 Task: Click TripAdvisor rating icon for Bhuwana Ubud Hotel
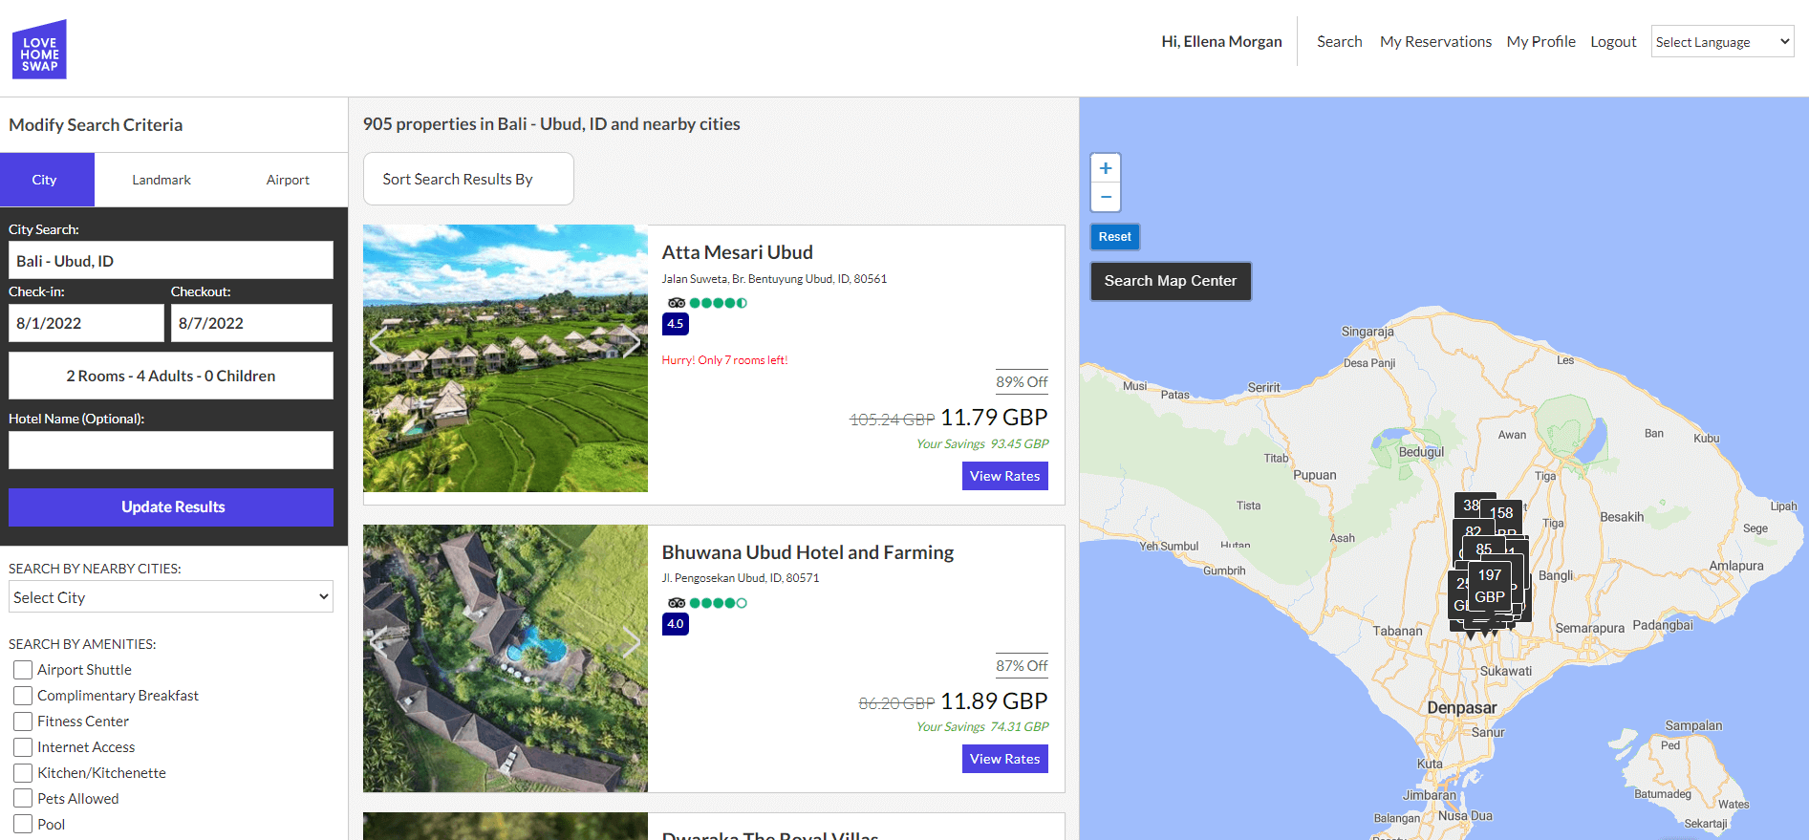(707, 603)
